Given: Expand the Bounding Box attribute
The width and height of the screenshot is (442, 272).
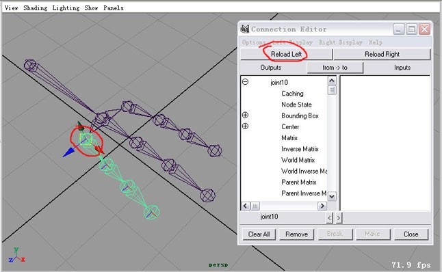Looking at the screenshot, I should [245, 115].
